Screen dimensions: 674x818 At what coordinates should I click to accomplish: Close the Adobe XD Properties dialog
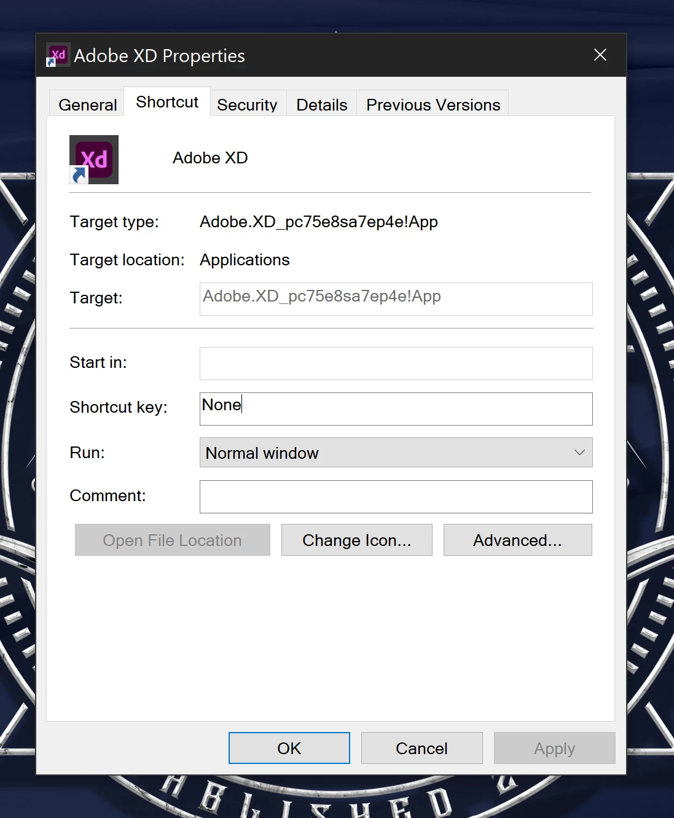point(600,55)
